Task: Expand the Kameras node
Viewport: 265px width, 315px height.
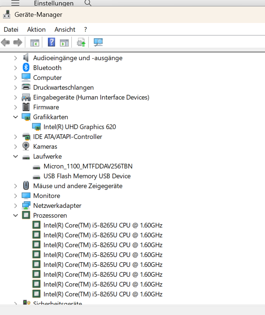Action: [15, 147]
